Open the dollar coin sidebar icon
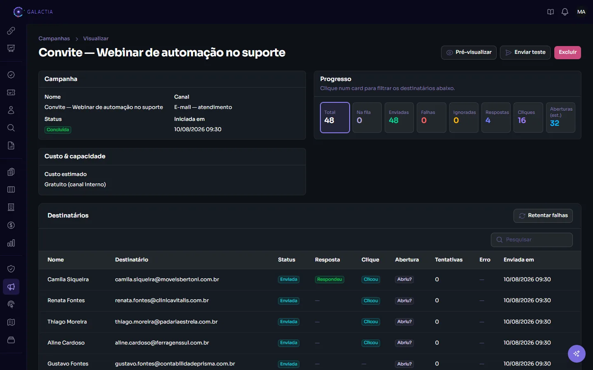The image size is (593, 370). point(11,225)
